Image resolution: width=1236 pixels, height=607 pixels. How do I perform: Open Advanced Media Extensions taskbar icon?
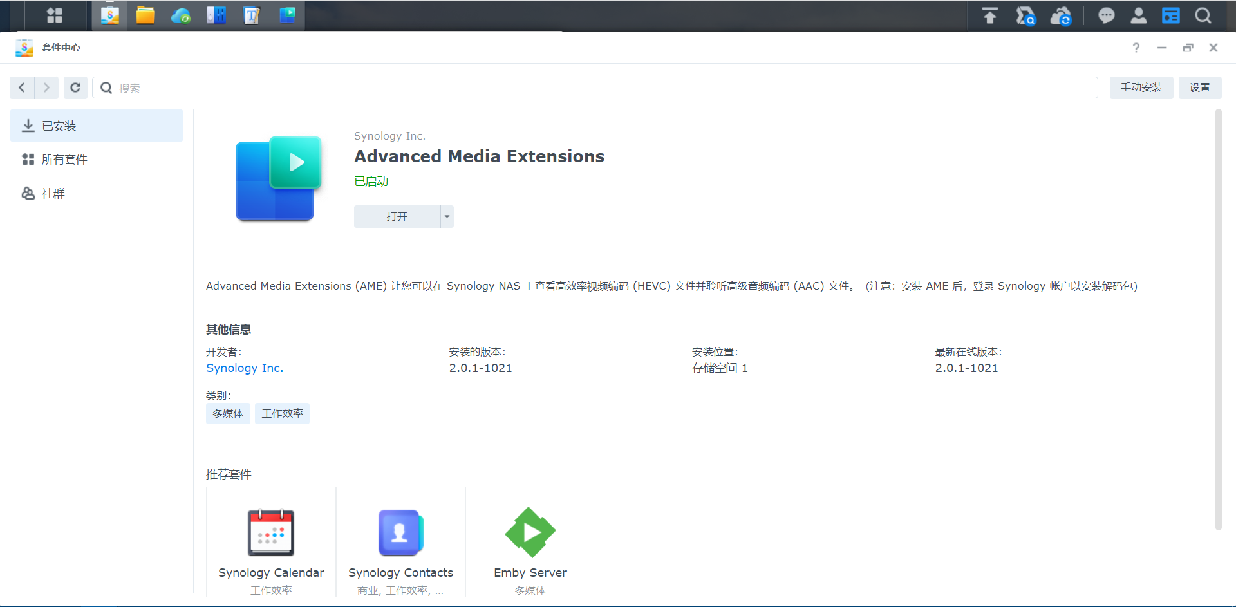287,15
